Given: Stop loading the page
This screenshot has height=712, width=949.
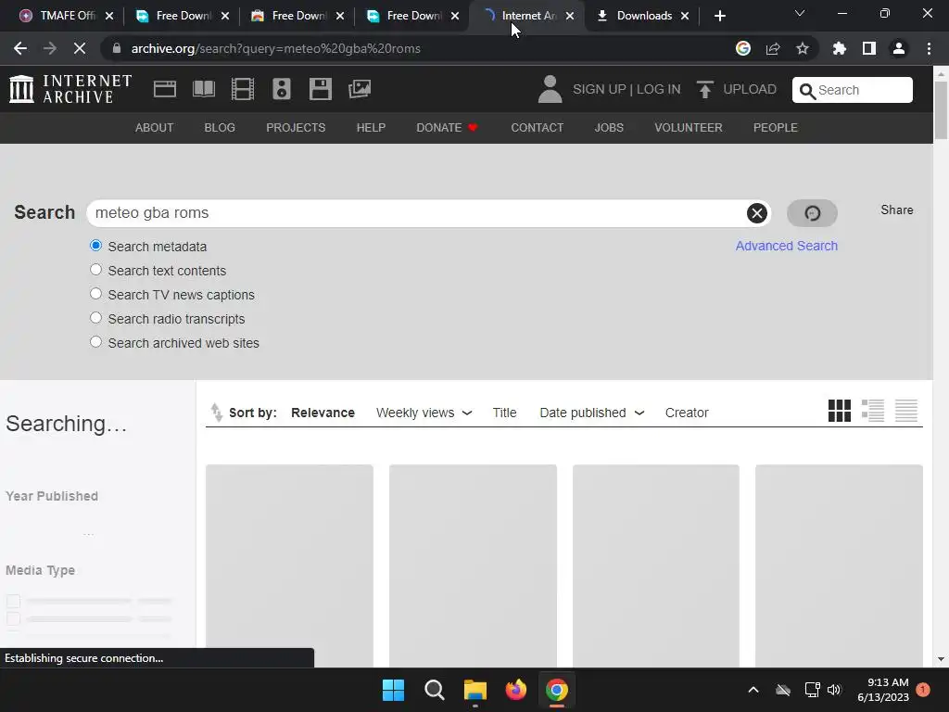Looking at the screenshot, I should pyautogui.click(x=80, y=48).
